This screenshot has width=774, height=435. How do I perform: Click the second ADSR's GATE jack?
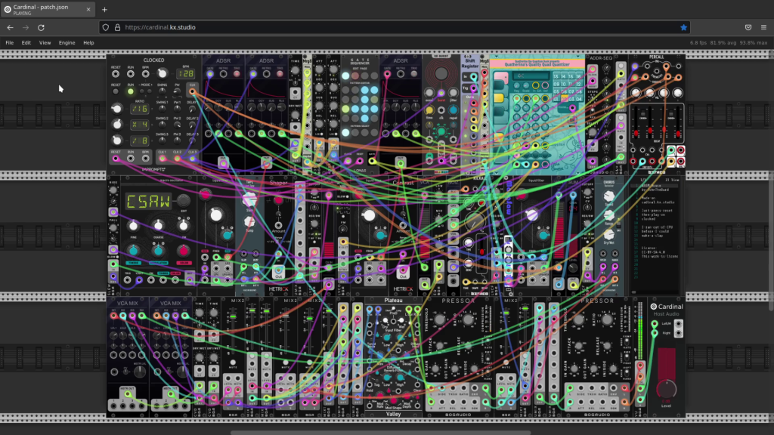point(253,74)
